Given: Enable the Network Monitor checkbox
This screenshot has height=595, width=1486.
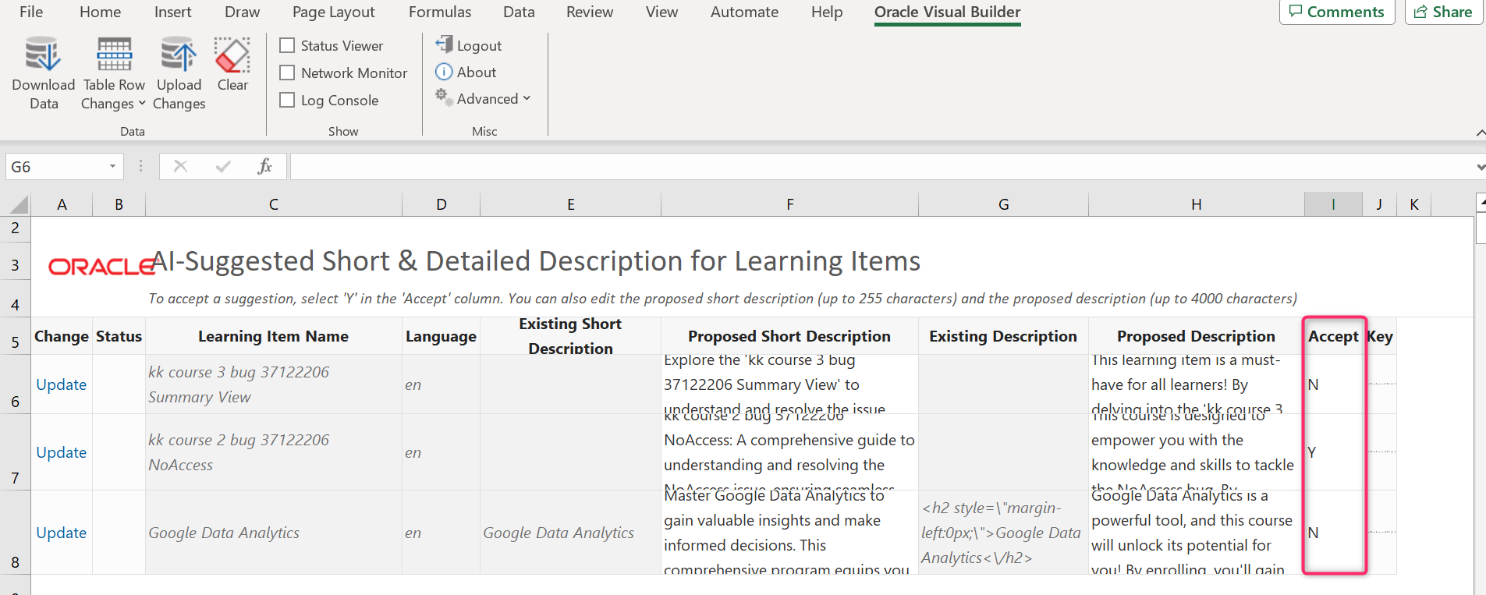Looking at the screenshot, I should pyautogui.click(x=287, y=73).
